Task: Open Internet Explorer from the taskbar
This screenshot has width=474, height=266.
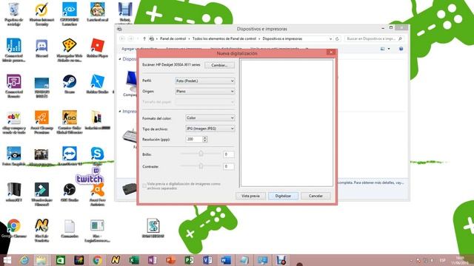Action: pos(24,260)
